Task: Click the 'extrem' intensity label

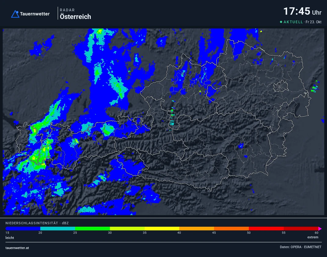Action: coord(313,237)
